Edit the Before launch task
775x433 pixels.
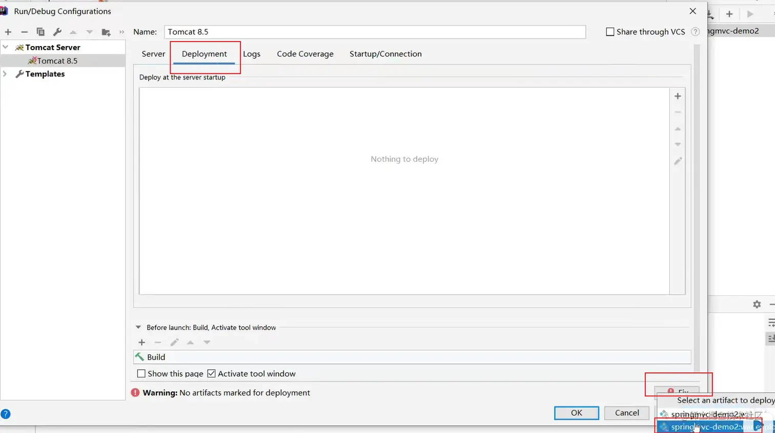coord(174,342)
